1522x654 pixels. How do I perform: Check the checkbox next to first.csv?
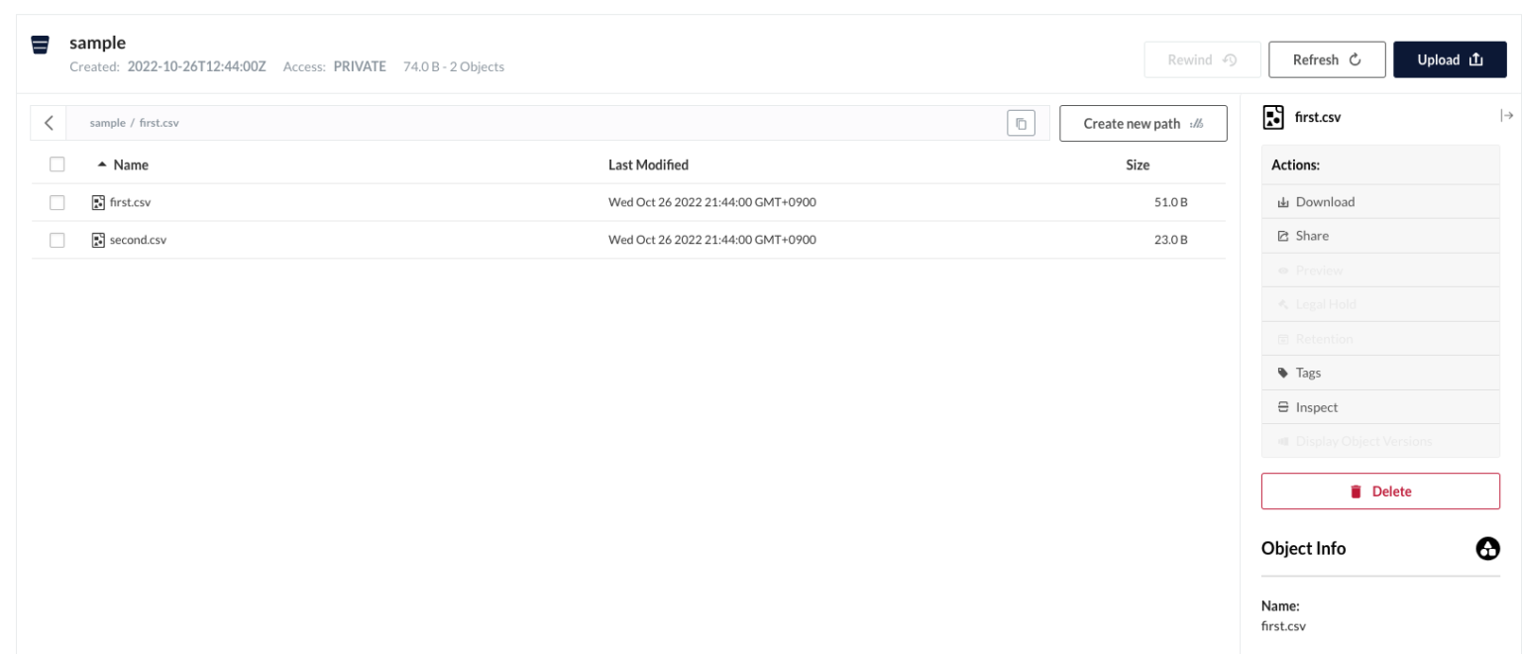(x=54, y=201)
